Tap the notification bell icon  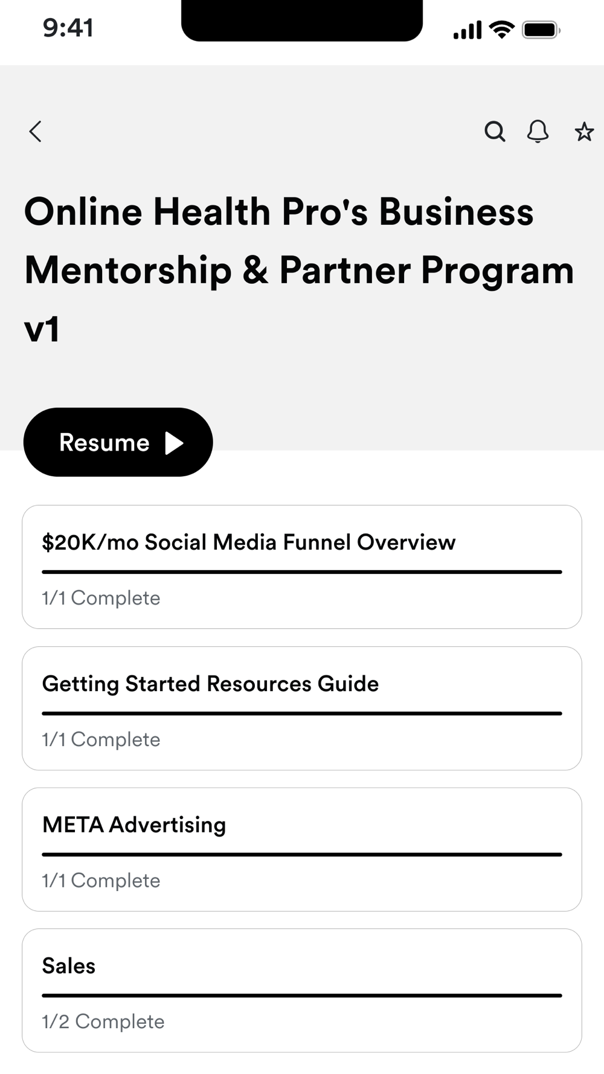538,131
